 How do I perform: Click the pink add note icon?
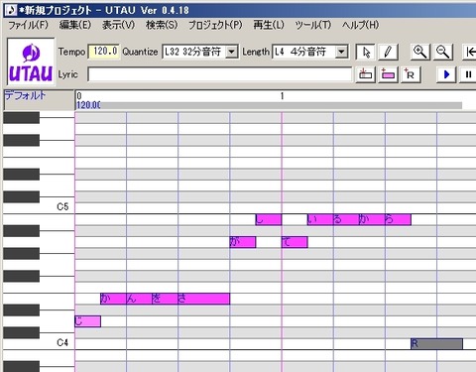(388, 74)
